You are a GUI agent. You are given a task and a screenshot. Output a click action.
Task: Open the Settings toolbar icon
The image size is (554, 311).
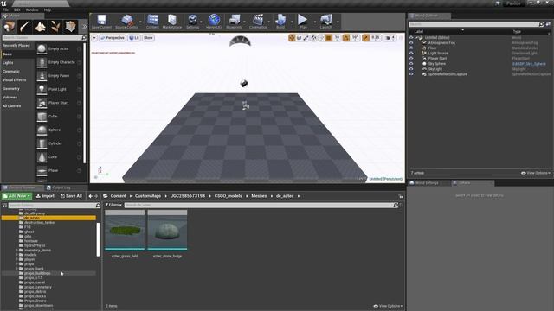click(x=192, y=22)
